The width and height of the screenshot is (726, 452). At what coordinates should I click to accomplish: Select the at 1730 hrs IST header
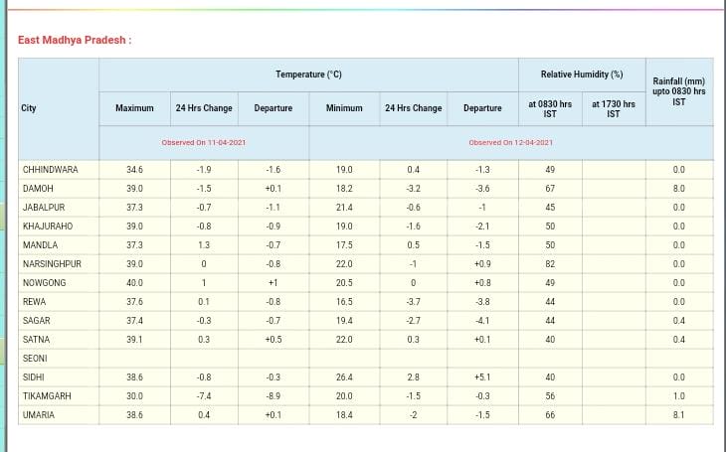coord(613,107)
